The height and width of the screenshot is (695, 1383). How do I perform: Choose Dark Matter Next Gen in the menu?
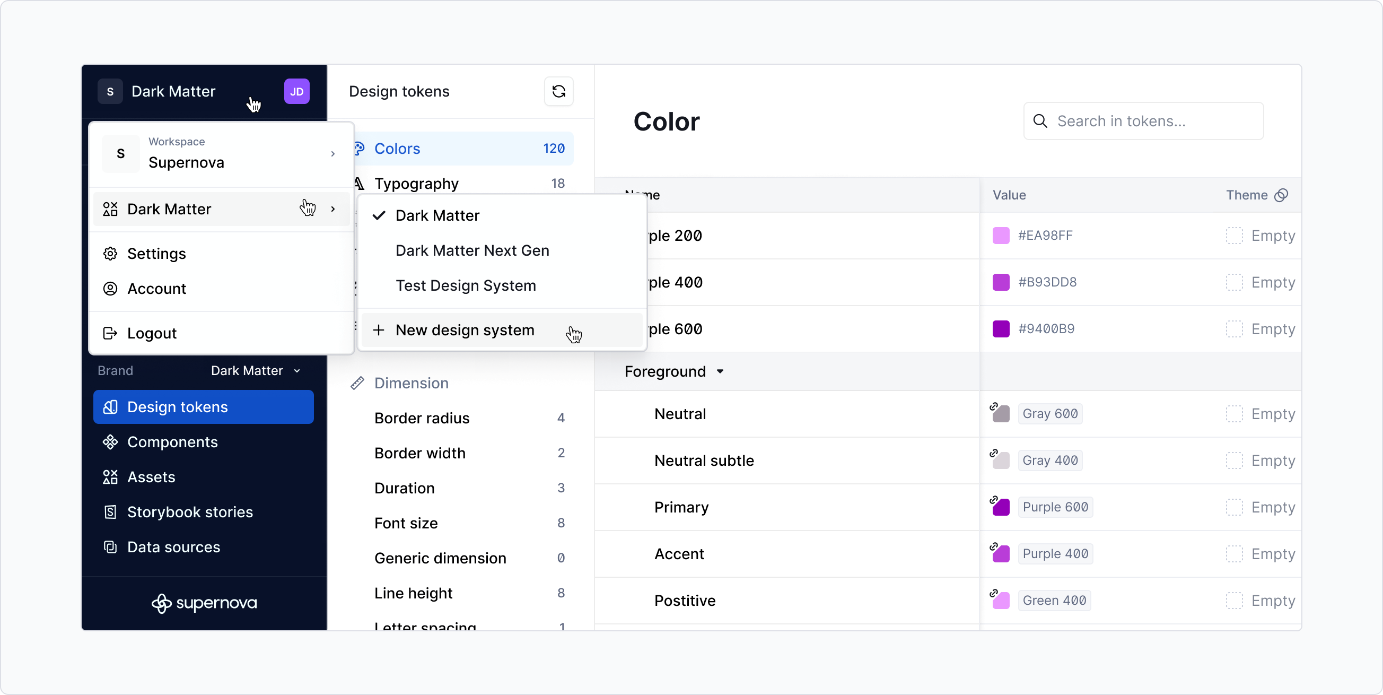472,250
